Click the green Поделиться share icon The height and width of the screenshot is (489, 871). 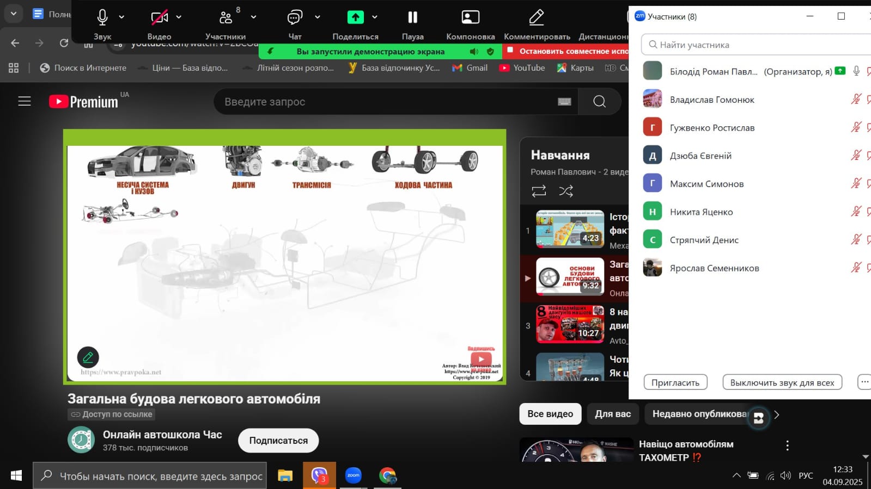(355, 18)
